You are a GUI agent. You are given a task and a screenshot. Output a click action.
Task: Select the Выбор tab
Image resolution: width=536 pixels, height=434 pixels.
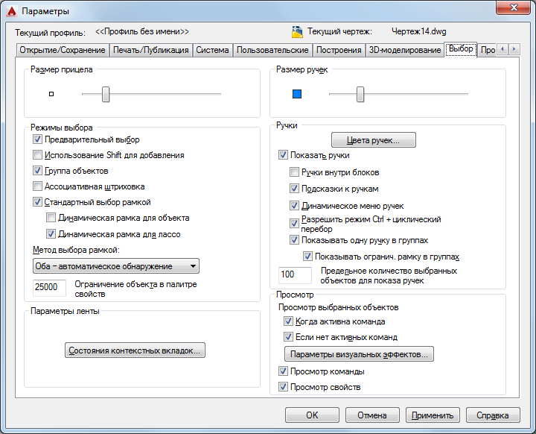click(x=461, y=49)
